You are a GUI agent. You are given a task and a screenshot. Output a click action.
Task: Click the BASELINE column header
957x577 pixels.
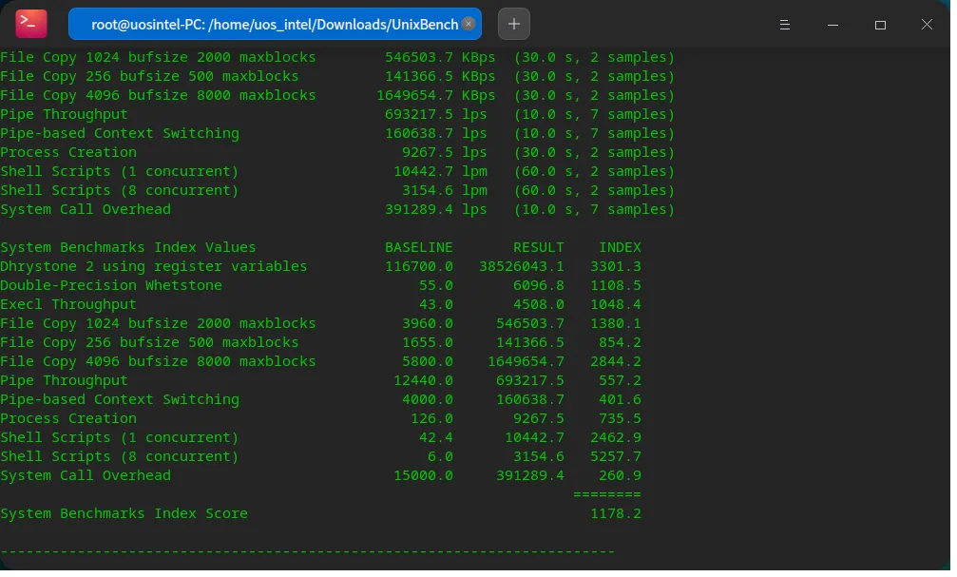point(419,247)
